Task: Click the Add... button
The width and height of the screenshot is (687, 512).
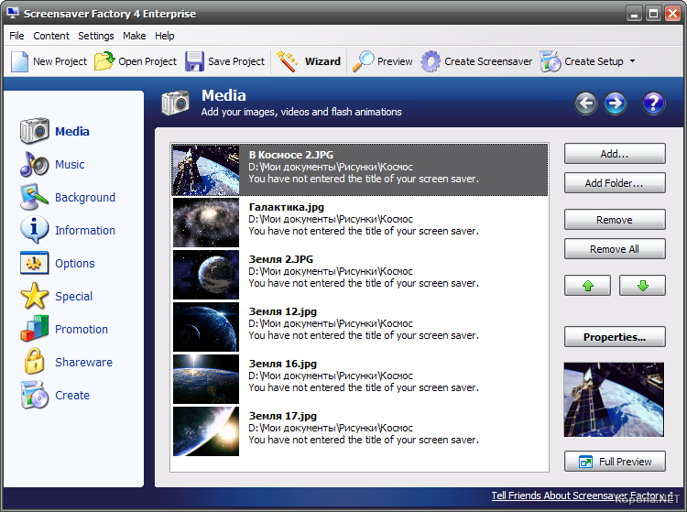Action: [615, 154]
